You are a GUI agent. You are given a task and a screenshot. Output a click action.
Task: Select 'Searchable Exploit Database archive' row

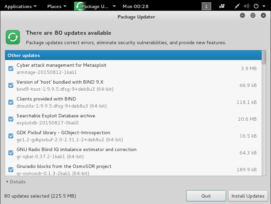coord(133,119)
